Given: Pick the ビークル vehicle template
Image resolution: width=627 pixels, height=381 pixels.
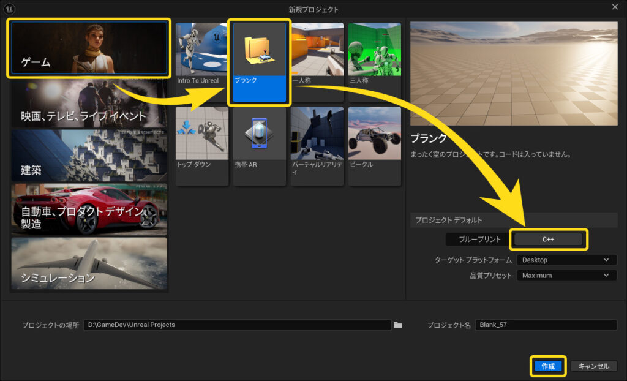Looking at the screenshot, I should 374,146.
